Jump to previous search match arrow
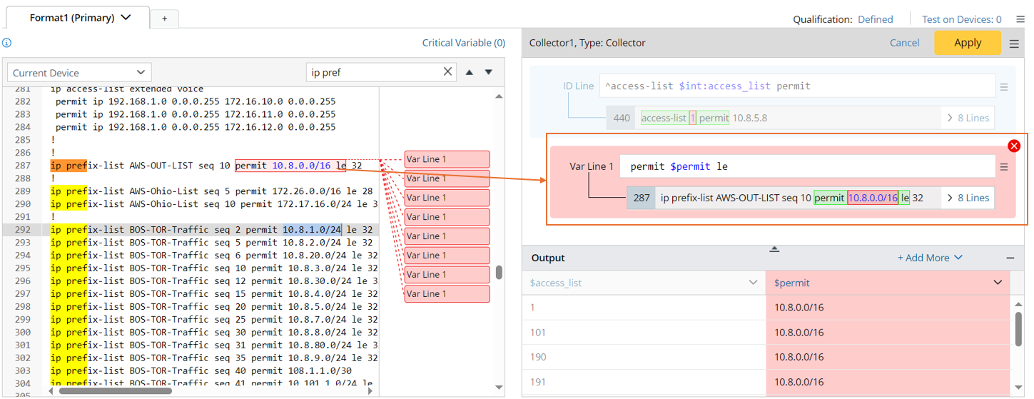This screenshot has height=399, width=1034. point(470,72)
